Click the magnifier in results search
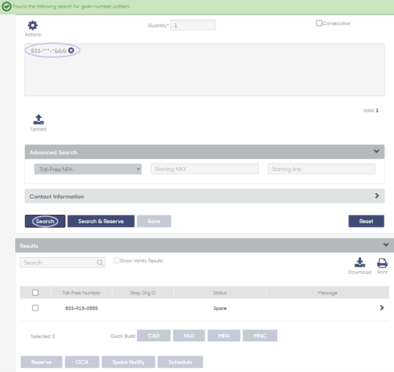Image resolution: width=394 pixels, height=372 pixels. (100, 263)
